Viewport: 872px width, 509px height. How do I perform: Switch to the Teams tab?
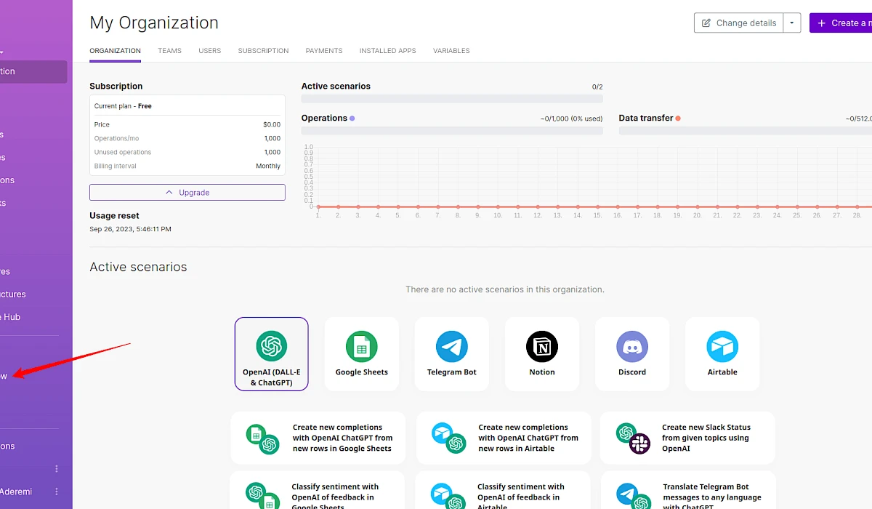pyautogui.click(x=169, y=51)
